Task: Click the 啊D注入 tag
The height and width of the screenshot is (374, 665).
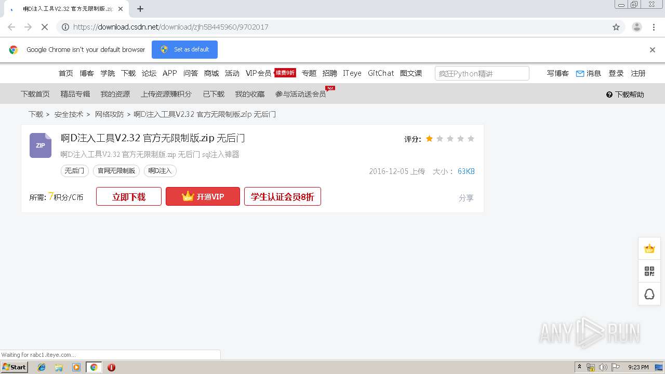Action: point(160,170)
